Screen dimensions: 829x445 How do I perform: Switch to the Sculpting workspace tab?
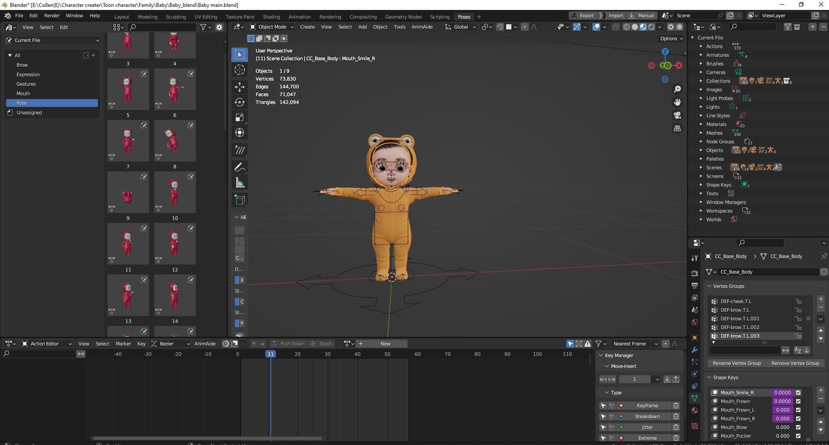point(176,17)
